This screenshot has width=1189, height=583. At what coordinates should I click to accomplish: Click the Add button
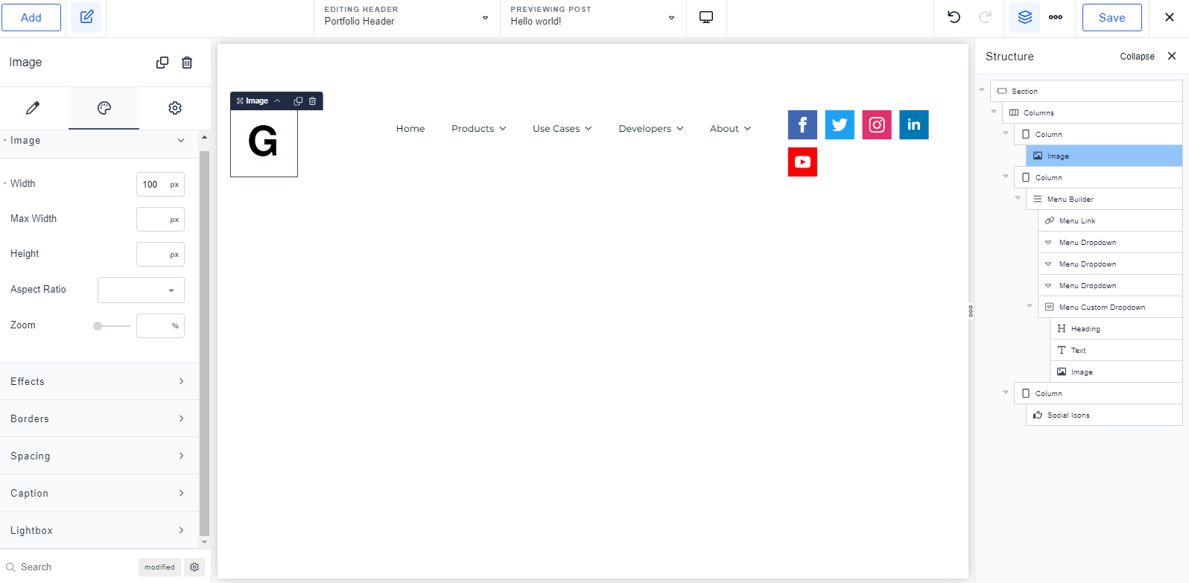tap(31, 18)
